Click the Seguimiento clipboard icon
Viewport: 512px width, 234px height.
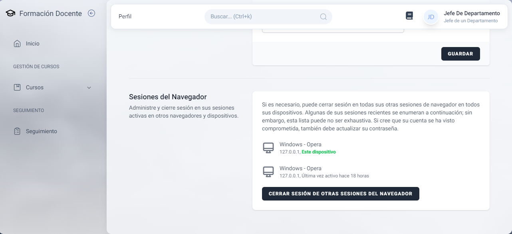click(x=17, y=131)
